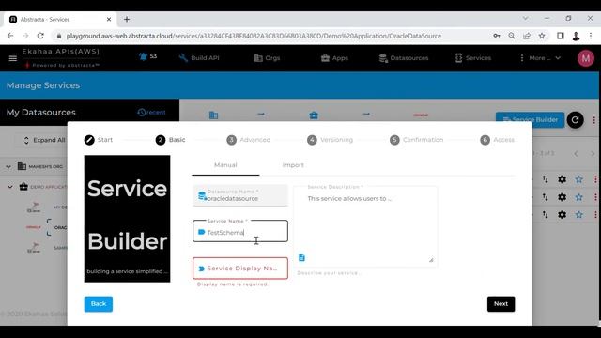Open the browser zoom magnifier icon
This screenshot has width=601, height=338.
(x=511, y=36)
